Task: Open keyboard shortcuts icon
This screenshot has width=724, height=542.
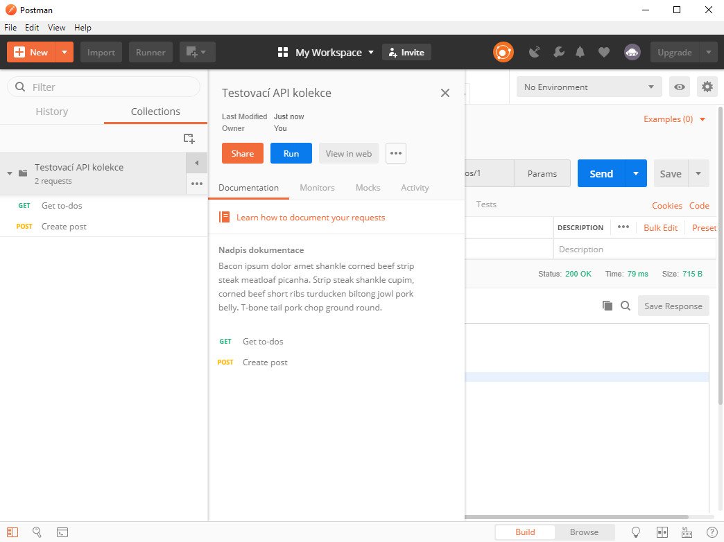Action: [x=687, y=532]
